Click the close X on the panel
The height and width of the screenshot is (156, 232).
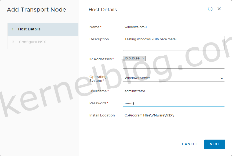[219, 9]
